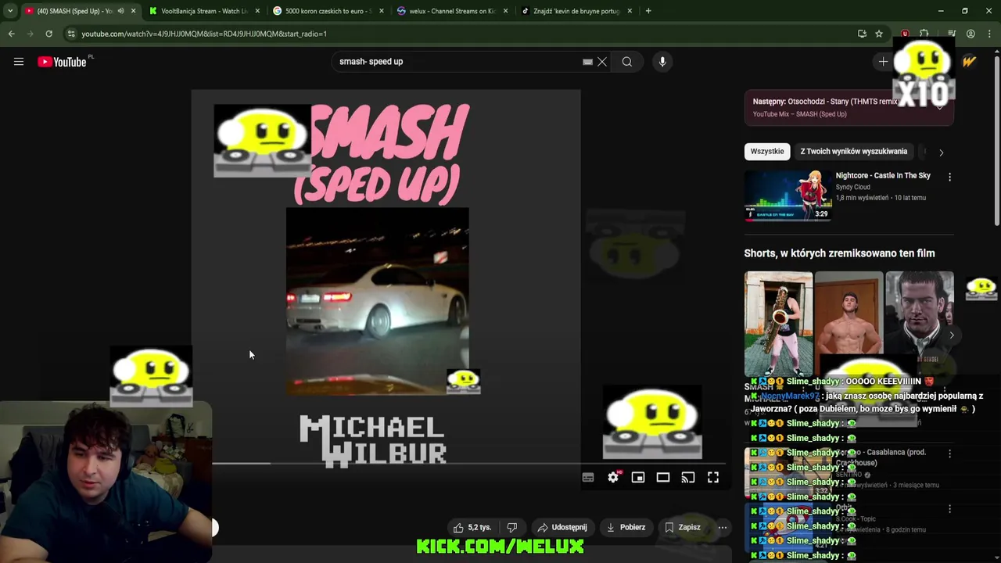
Task: Reload the current page
Action: (48, 34)
